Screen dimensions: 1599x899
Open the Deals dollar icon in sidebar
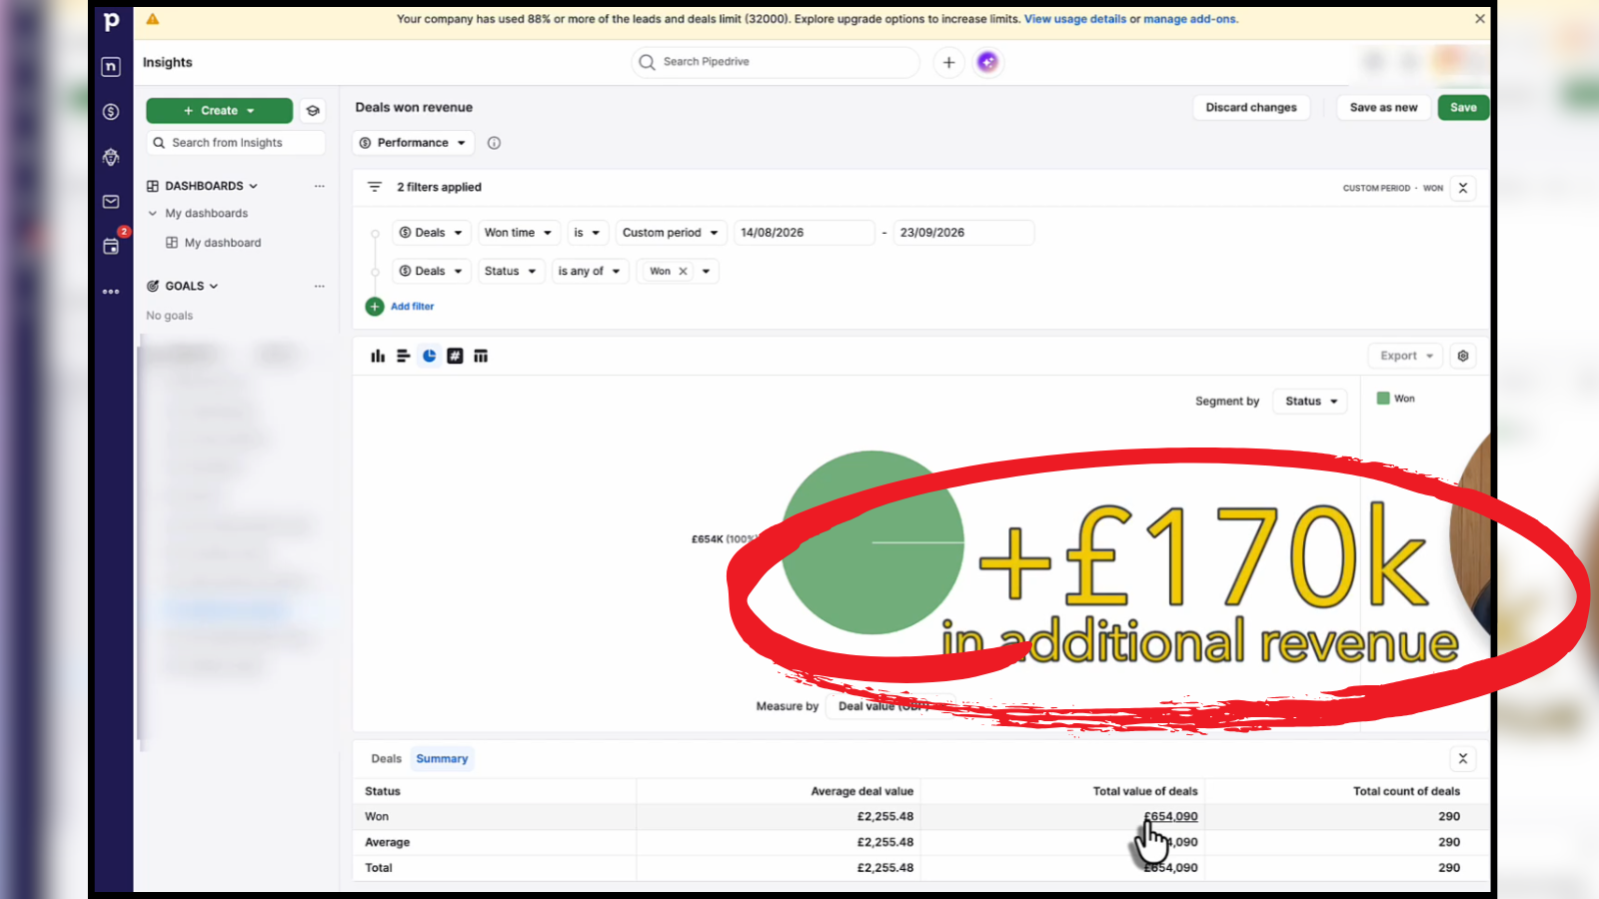pos(111,112)
